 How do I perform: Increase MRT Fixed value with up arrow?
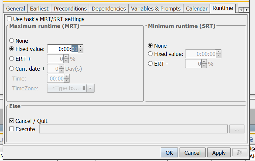pos(80,47)
